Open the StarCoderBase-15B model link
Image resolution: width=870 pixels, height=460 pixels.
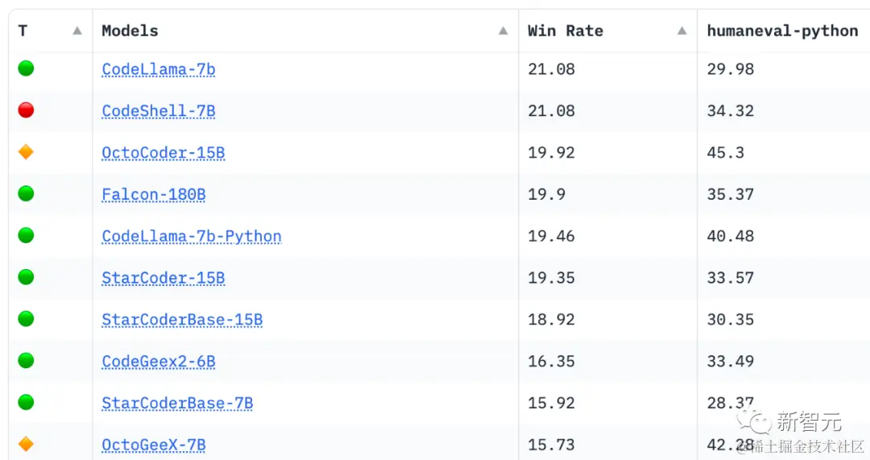(182, 320)
